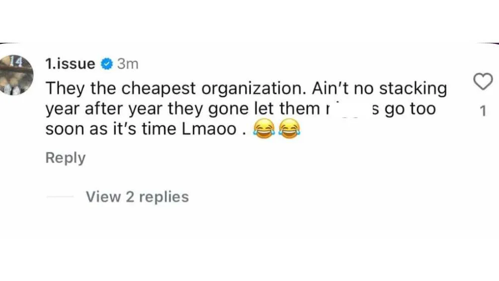Click the second crying-laughing emoji
Screen dimensions: 499x281
(290, 130)
